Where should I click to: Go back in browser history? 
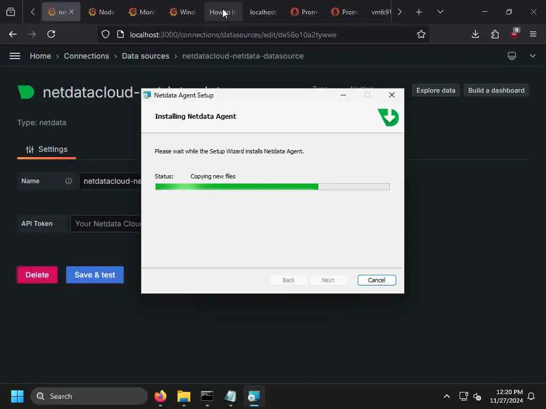13,34
